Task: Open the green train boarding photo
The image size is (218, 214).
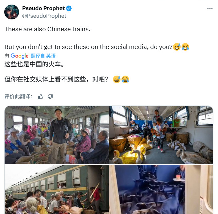Action: (56, 189)
